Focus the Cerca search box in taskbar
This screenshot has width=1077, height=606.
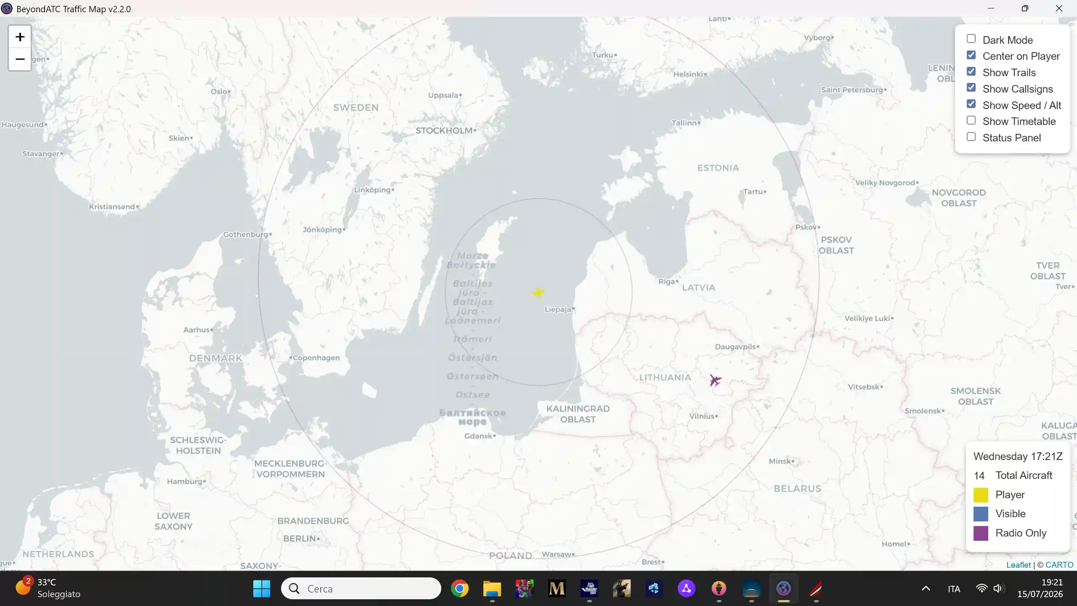tap(361, 588)
